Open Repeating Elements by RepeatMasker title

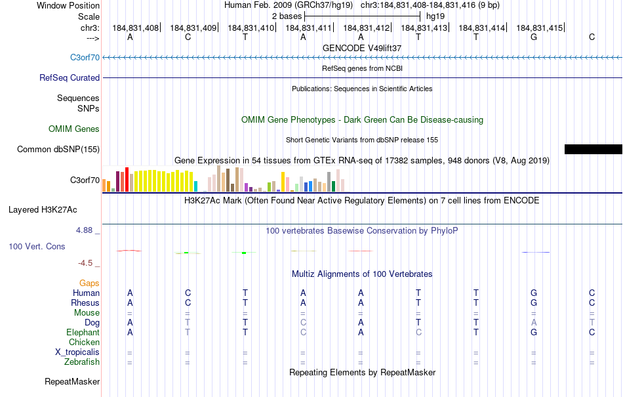(362, 372)
